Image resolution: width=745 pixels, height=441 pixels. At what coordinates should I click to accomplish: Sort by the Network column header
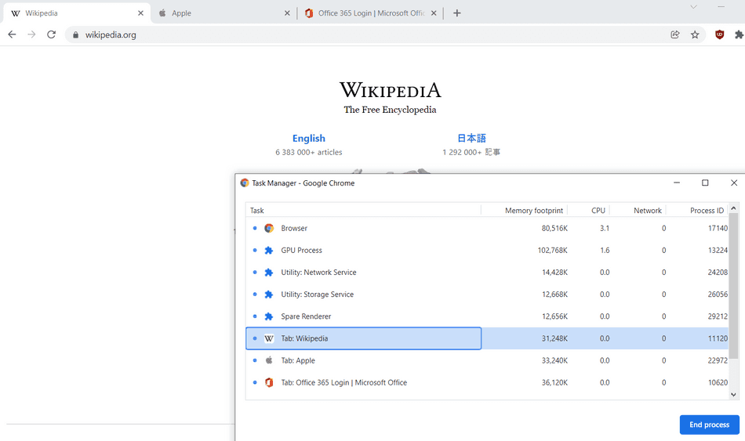pyautogui.click(x=638, y=210)
